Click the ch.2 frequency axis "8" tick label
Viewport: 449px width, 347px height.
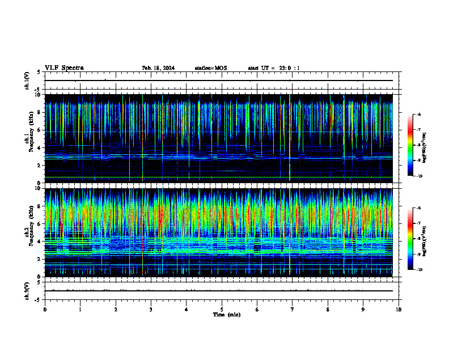point(39,206)
